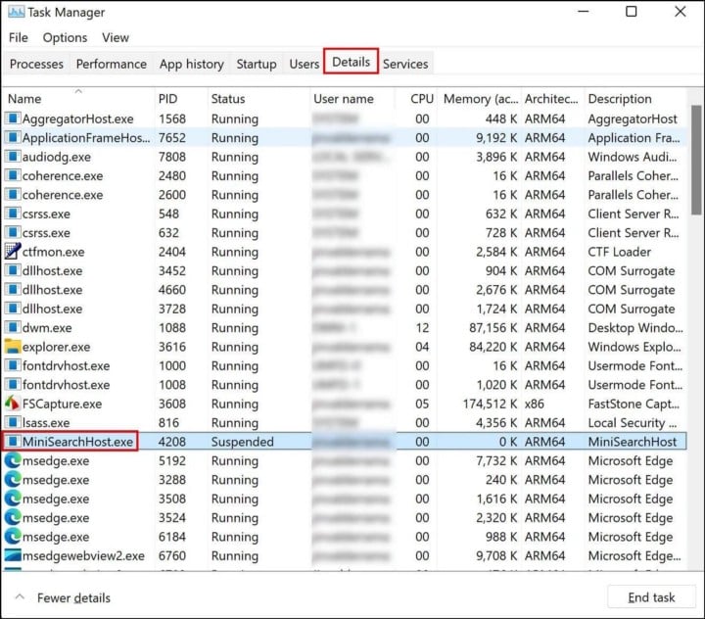Click the AggregatorHost.exe process icon
This screenshot has height=619, width=705.
click(x=13, y=119)
